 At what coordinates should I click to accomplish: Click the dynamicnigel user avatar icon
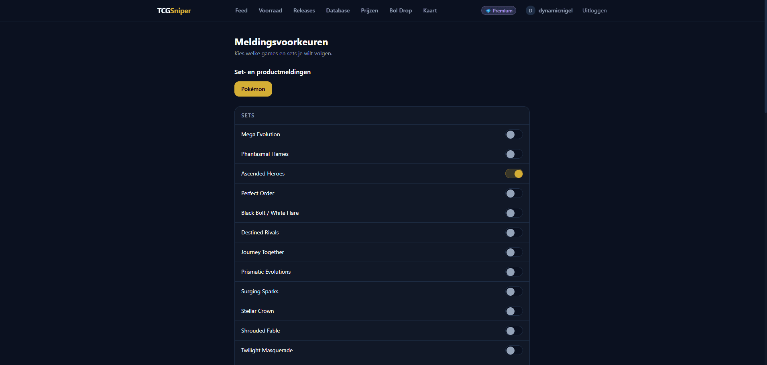point(530,11)
